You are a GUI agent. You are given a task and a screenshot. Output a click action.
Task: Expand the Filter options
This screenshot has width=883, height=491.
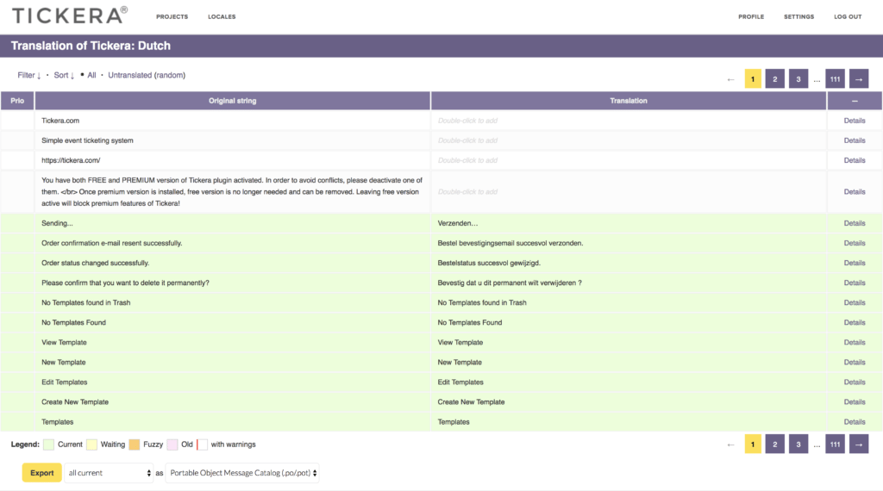(29, 75)
